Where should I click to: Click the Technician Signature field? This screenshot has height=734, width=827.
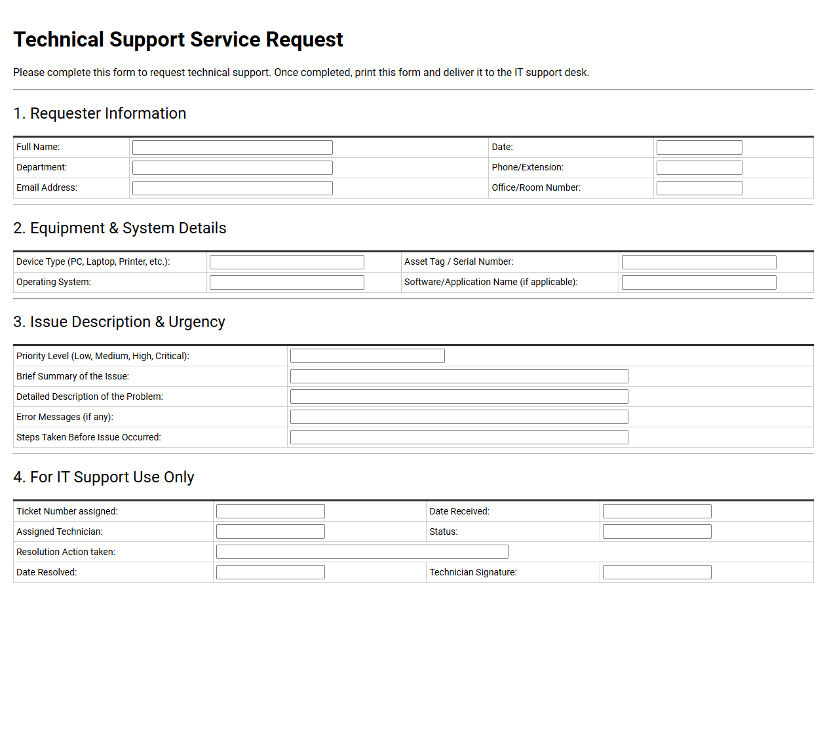pos(657,572)
